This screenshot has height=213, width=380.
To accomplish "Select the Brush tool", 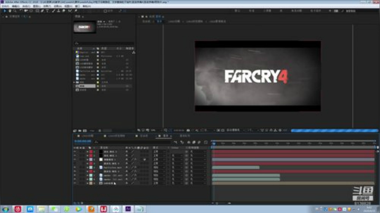I will [x=53, y=11].
